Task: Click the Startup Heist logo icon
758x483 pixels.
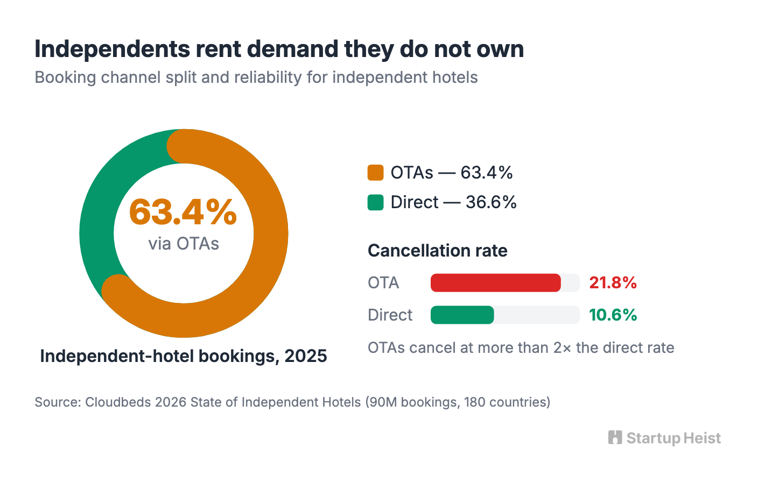Action: pos(615,437)
